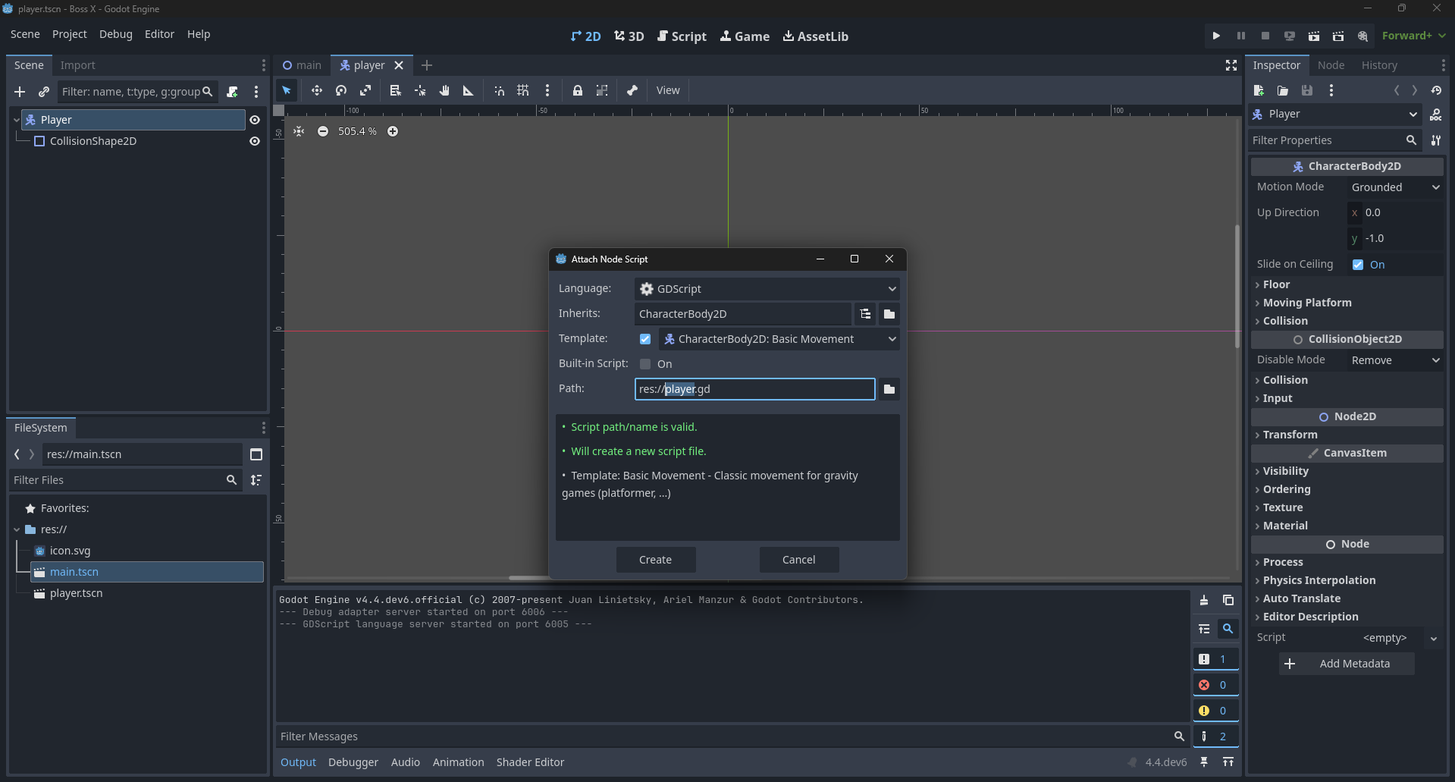
Task: Click the Select Mode arrow tool
Action: [287, 90]
